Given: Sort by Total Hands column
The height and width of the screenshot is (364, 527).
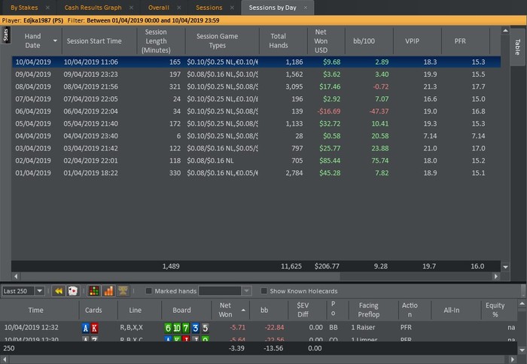Looking at the screenshot, I should tap(279, 41).
